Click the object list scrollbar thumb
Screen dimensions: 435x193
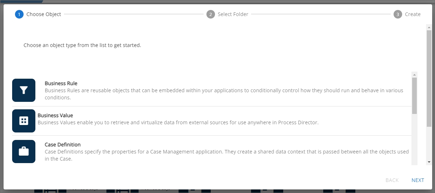(x=414, y=95)
